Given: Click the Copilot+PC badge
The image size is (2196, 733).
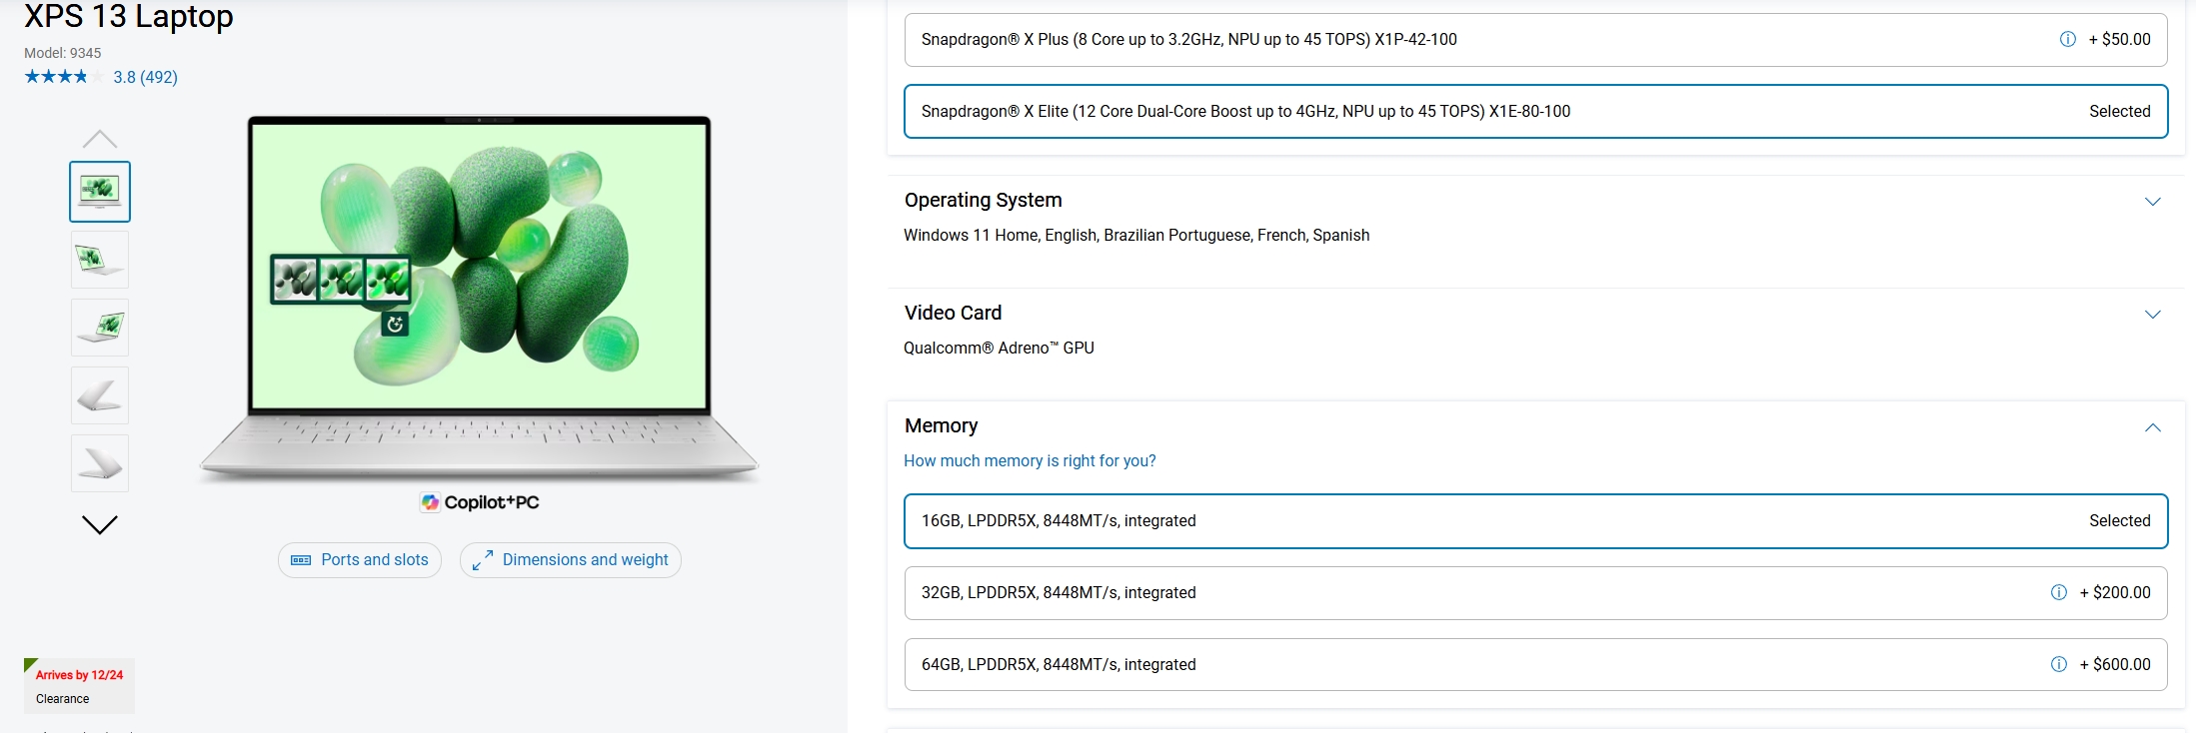Looking at the screenshot, I should 480,502.
